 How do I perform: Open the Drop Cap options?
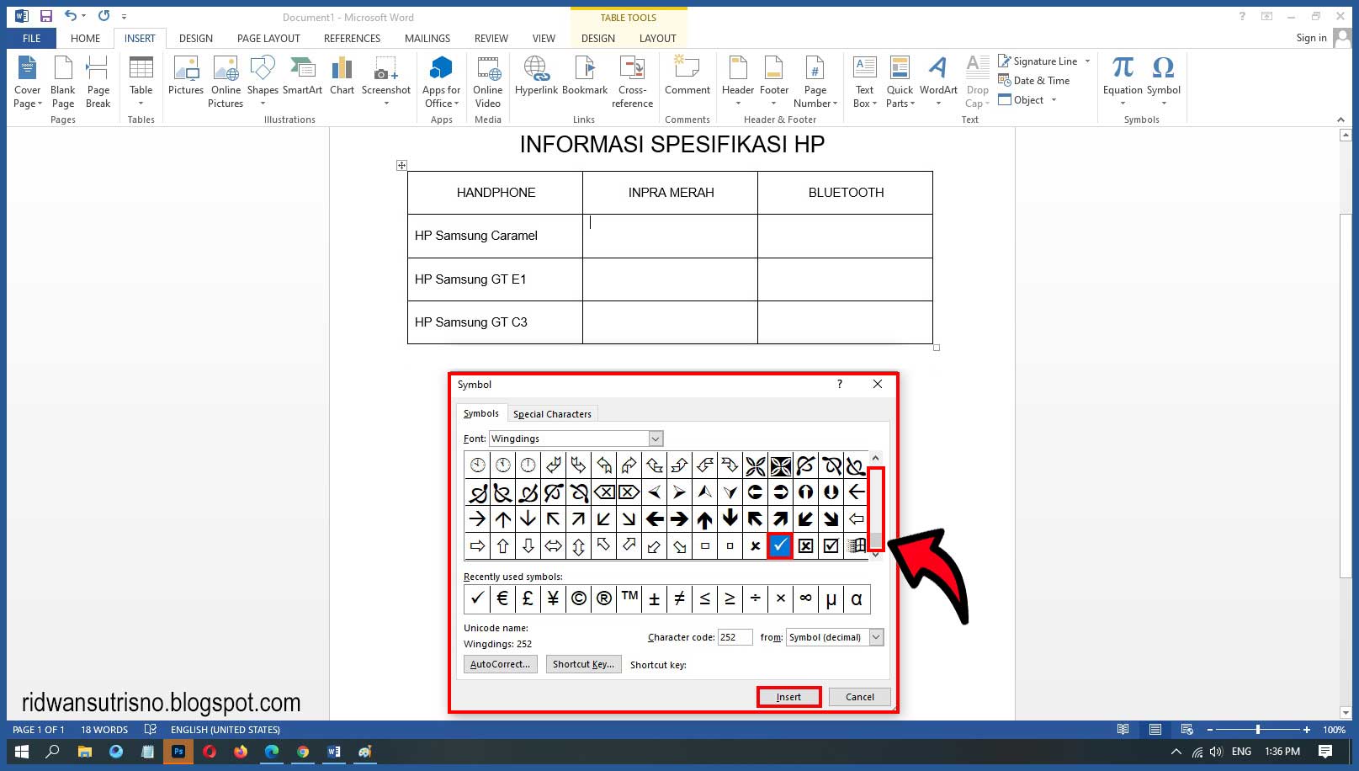977,82
